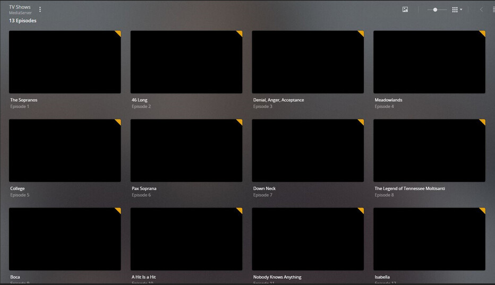The width and height of the screenshot is (495, 285).
Task: Click the Episode 7 label
Action: [263, 195]
